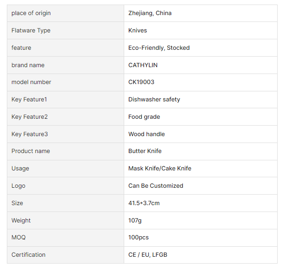Viewport: 284px width, 270px height.
Task: Select model number value 'CK19003'
Action: pyautogui.click(x=142, y=82)
